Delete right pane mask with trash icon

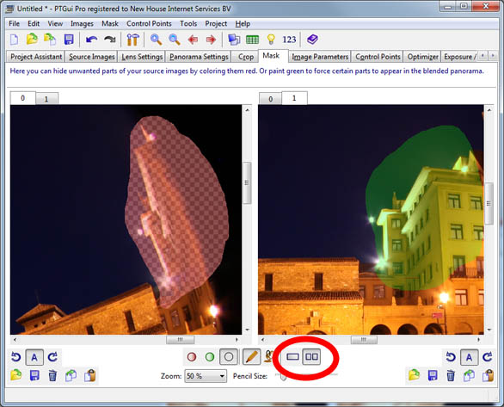[451, 375]
